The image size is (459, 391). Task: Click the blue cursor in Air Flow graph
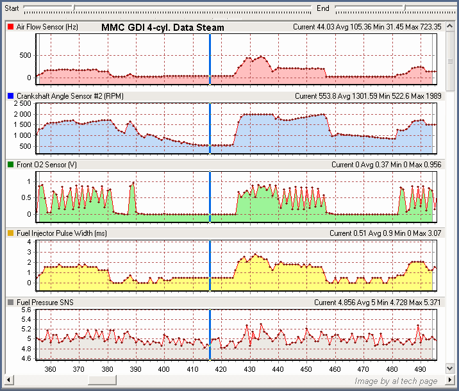click(x=210, y=59)
